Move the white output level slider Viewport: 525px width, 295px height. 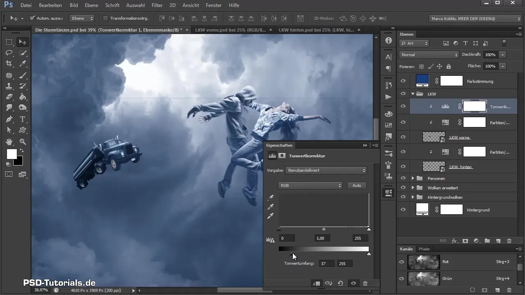[369, 254]
